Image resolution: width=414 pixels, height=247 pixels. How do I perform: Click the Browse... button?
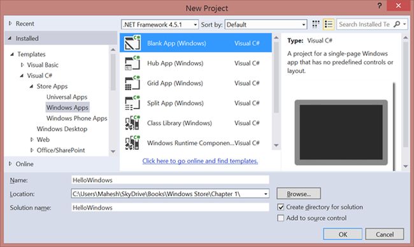pos(299,194)
